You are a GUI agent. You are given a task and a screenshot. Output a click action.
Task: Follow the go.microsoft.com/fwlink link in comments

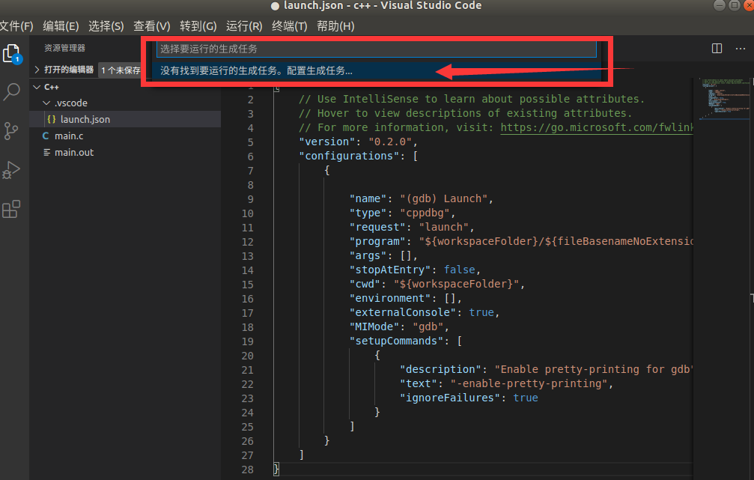[596, 127]
